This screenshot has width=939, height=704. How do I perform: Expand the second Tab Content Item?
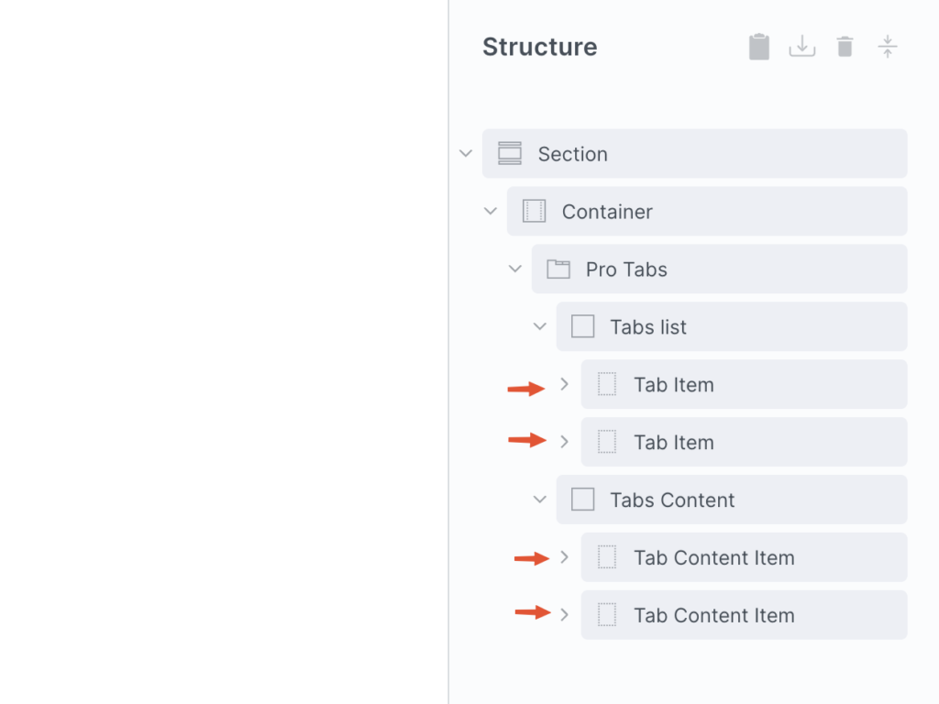pos(565,616)
